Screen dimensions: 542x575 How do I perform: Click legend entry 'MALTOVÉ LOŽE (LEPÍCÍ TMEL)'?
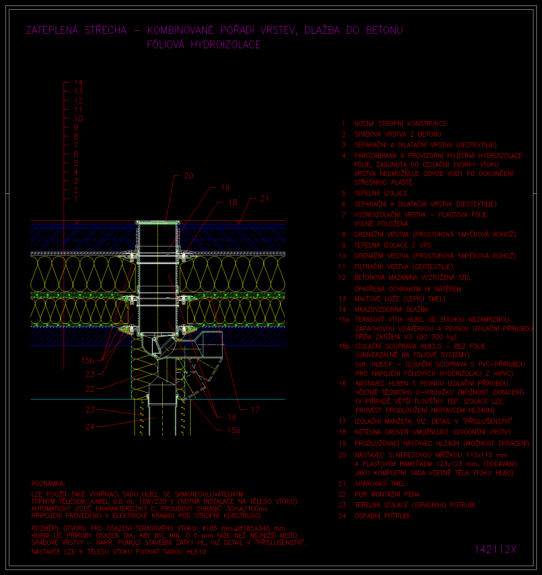pyautogui.click(x=400, y=299)
